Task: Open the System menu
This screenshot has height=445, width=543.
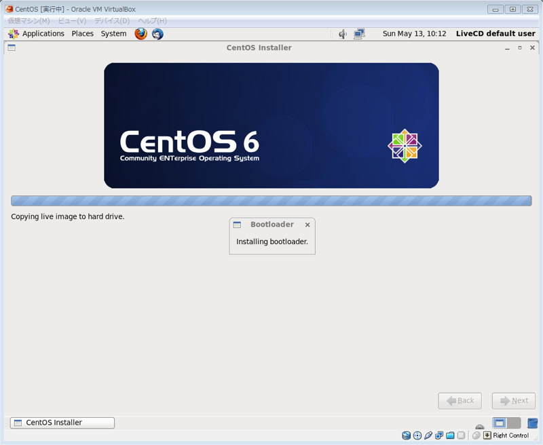Action: [113, 33]
